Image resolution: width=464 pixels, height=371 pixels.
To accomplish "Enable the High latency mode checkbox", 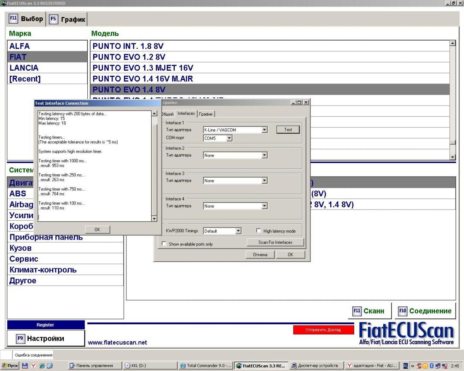I will click(x=259, y=231).
